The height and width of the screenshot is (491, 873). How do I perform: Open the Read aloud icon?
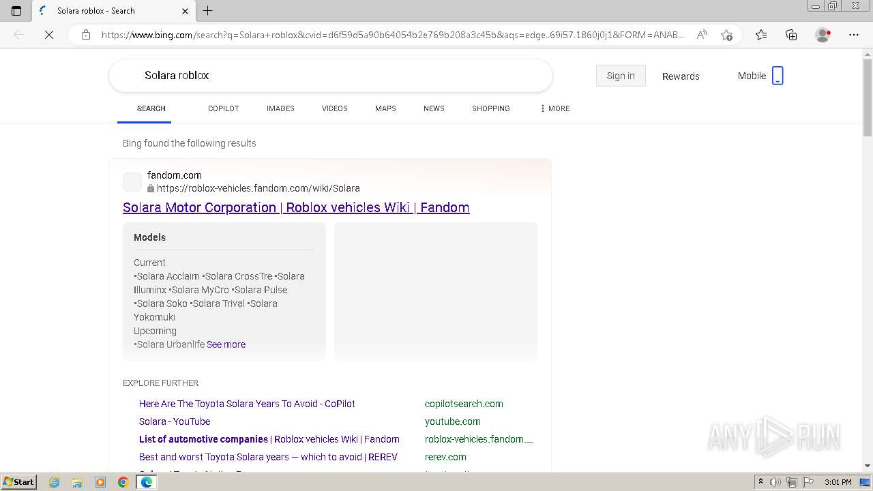pos(702,35)
